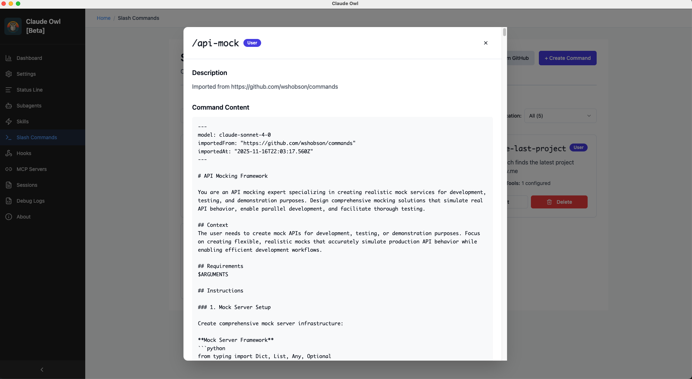
Task: Click the + Create Command button
Action: pos(567,58)
